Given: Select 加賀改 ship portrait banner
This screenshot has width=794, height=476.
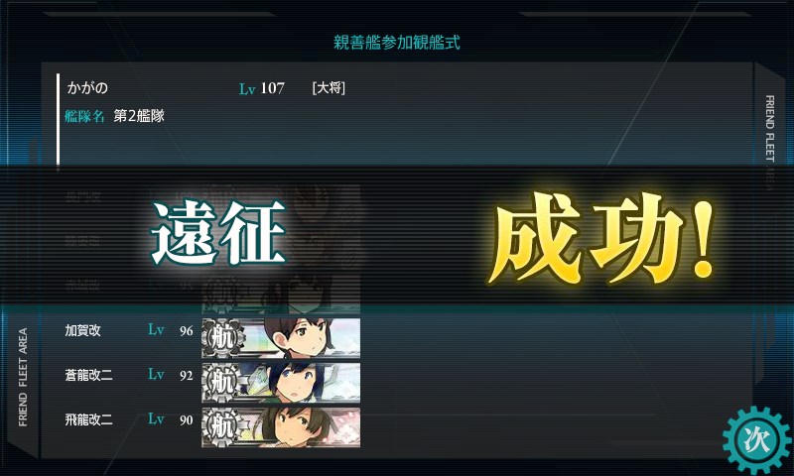Looking at the screenshot, I should point(281,337).
